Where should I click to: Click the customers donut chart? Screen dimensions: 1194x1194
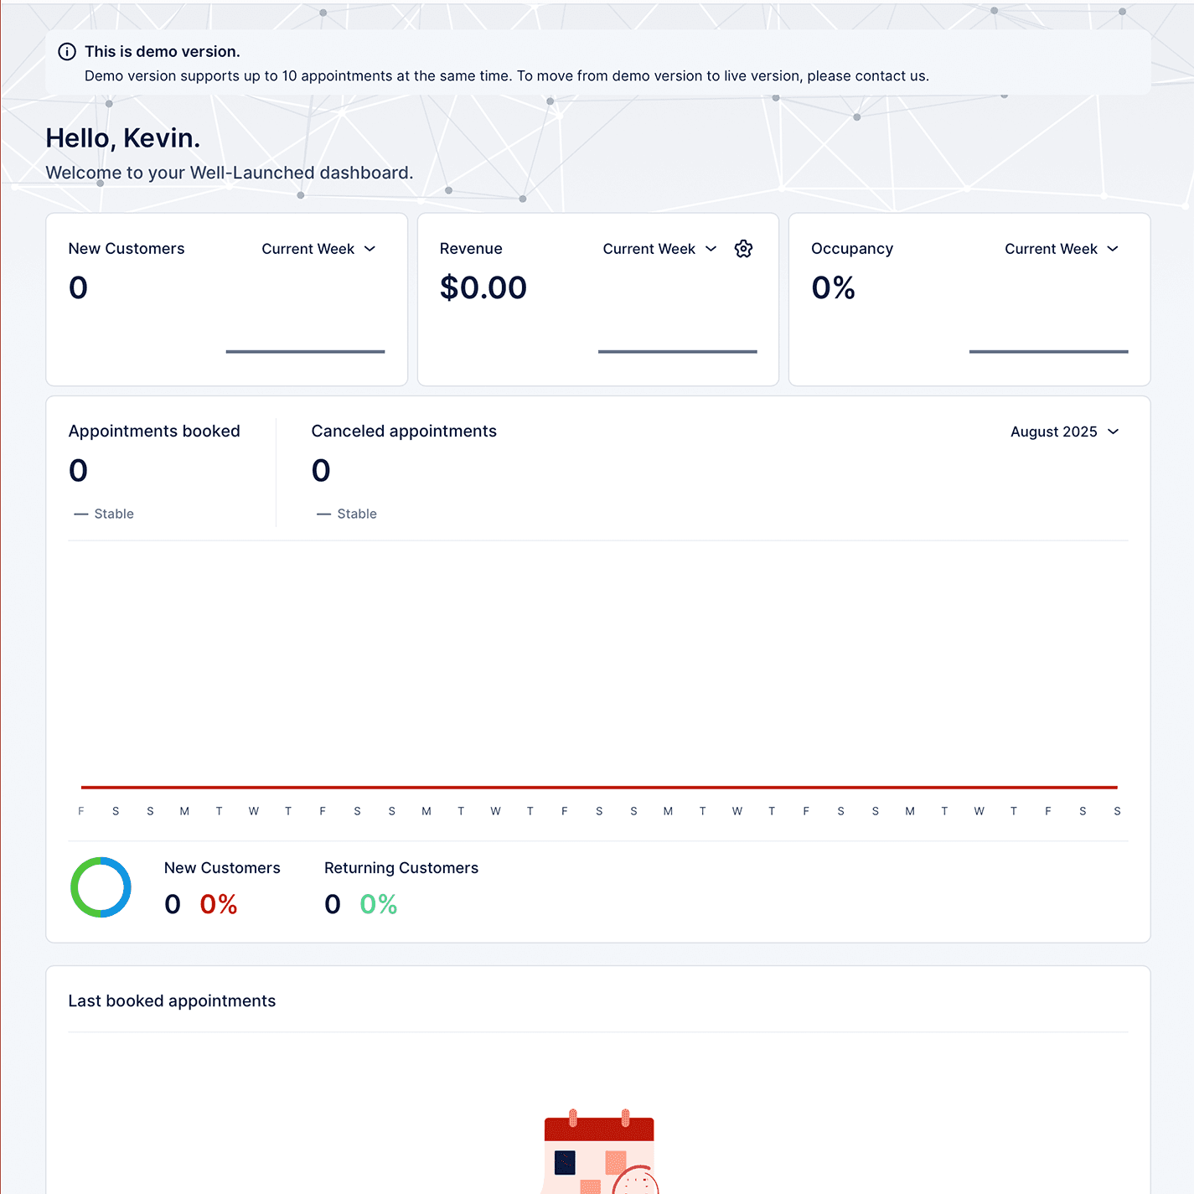(101, 887)
